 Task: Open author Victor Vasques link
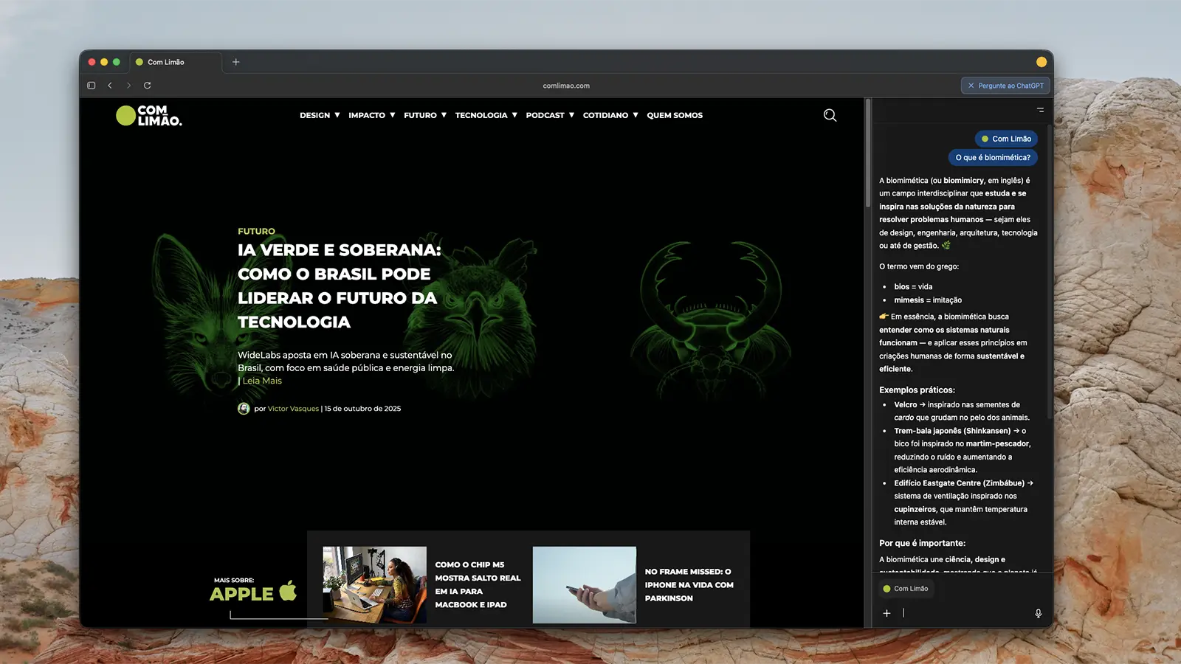pyautogui.click(x=293, y=409)
